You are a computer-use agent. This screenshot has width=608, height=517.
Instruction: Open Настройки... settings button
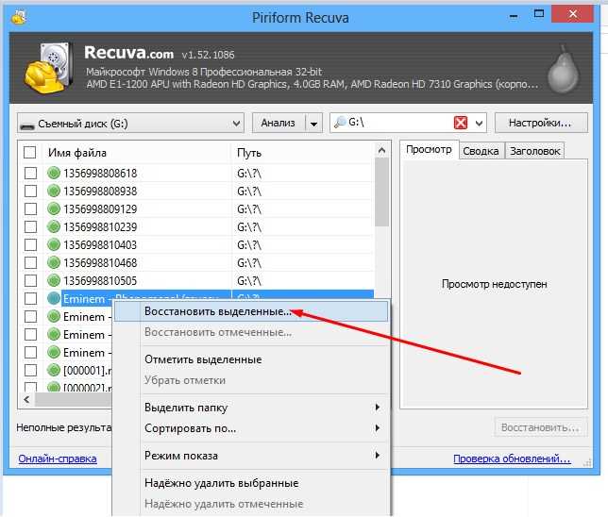541,124
